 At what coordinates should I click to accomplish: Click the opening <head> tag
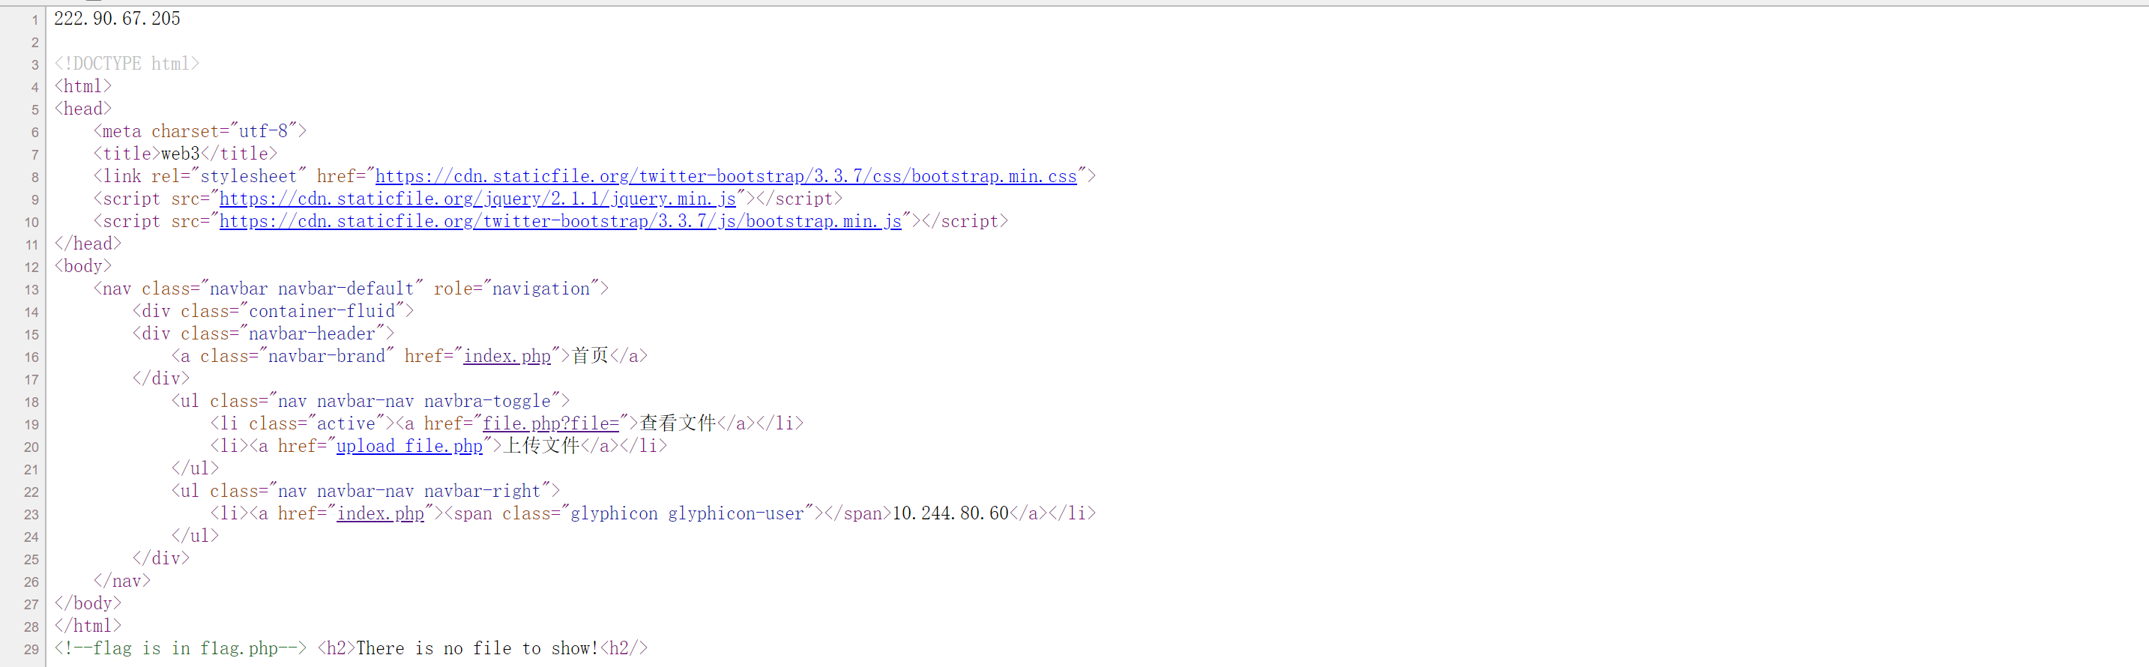(x=82, y=109)
